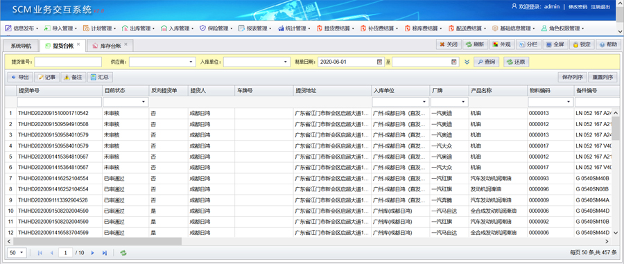Expand more search filters double-chevron
This screenshot has height=264, width=624.
coord(467,62)
